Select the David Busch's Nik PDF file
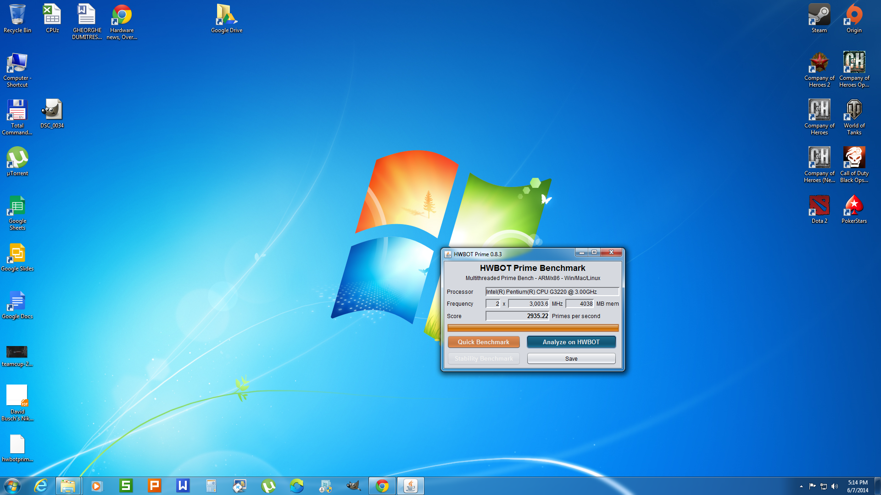The height and width of the screenshot is (495, 881). [17, 403]
